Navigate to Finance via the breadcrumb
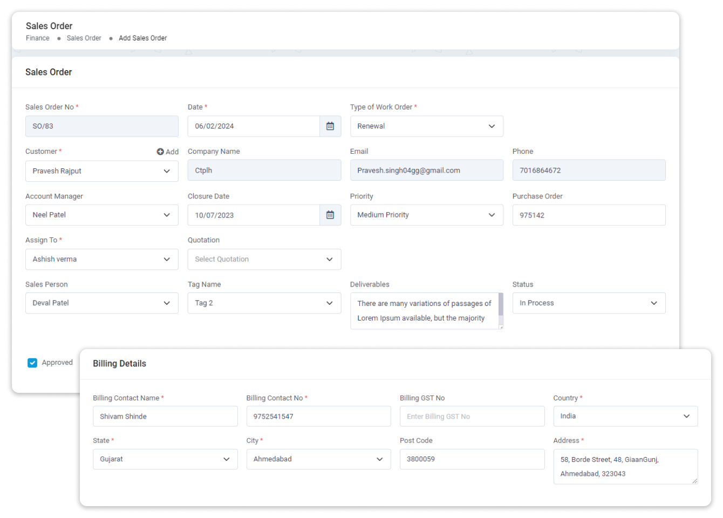Screen dimensions: 723x518 click(x=37, y=38)
